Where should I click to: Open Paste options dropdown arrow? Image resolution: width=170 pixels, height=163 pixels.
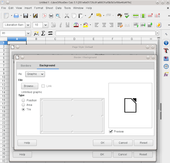[86, 16]
